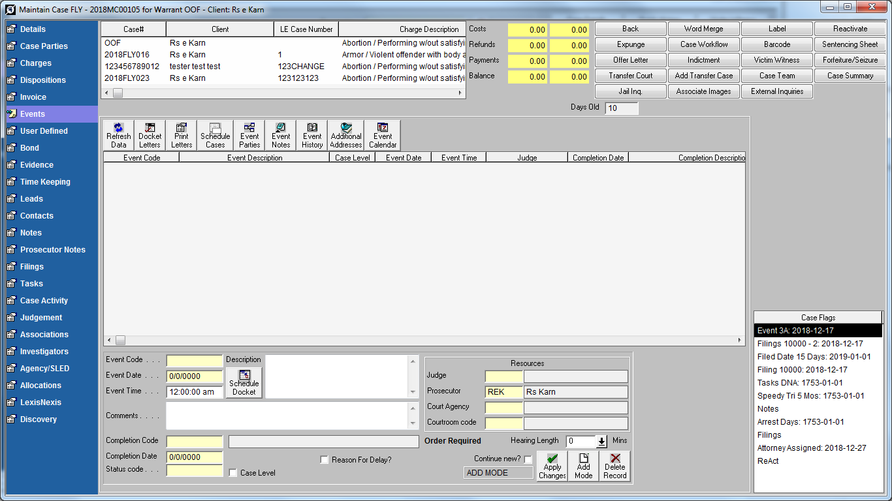The image size is (892, 501).
Task: Select case row 2018FLY016
Action: [283, 55]
